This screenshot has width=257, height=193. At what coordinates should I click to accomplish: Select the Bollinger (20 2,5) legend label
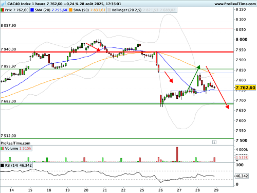[x=127, y=10]
